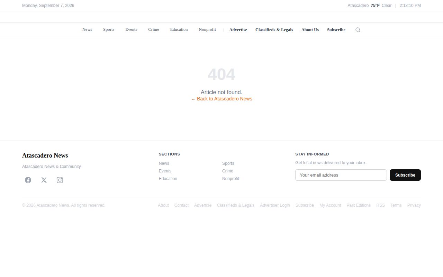Screen dimensions: 443x277
Task: Open Events in the top navigation
Action: click(x=131, y=30)
